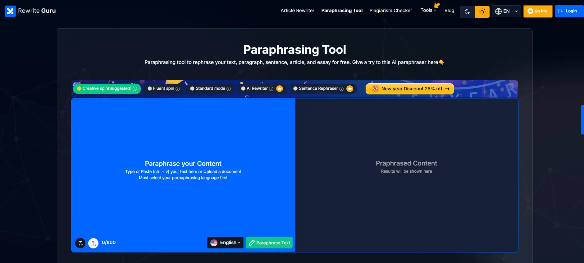The image size is (584, 263).
Task: Click the Go Pro button
Action: [538, 11]
